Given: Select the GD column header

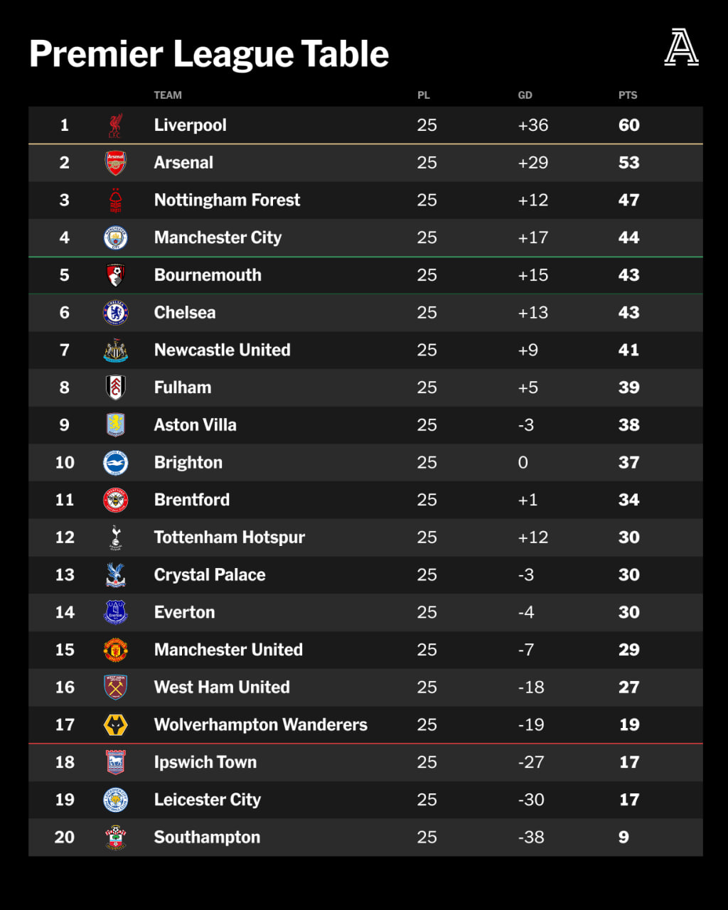Looking at the screenshot, I should pos(525,95).
